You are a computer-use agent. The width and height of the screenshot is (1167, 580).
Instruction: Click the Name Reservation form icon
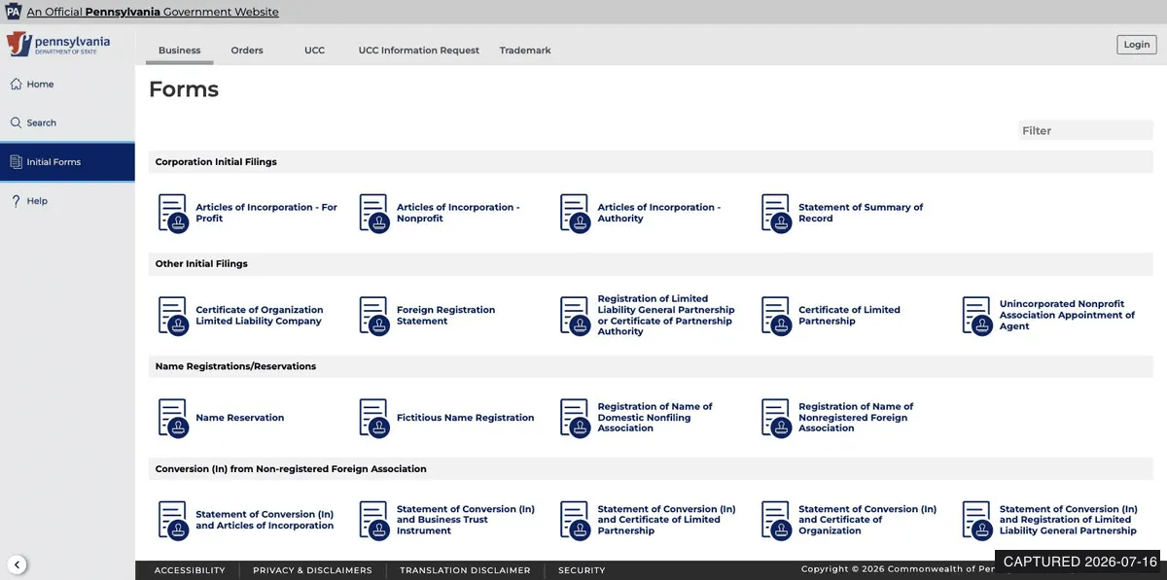tap(172, 418)
